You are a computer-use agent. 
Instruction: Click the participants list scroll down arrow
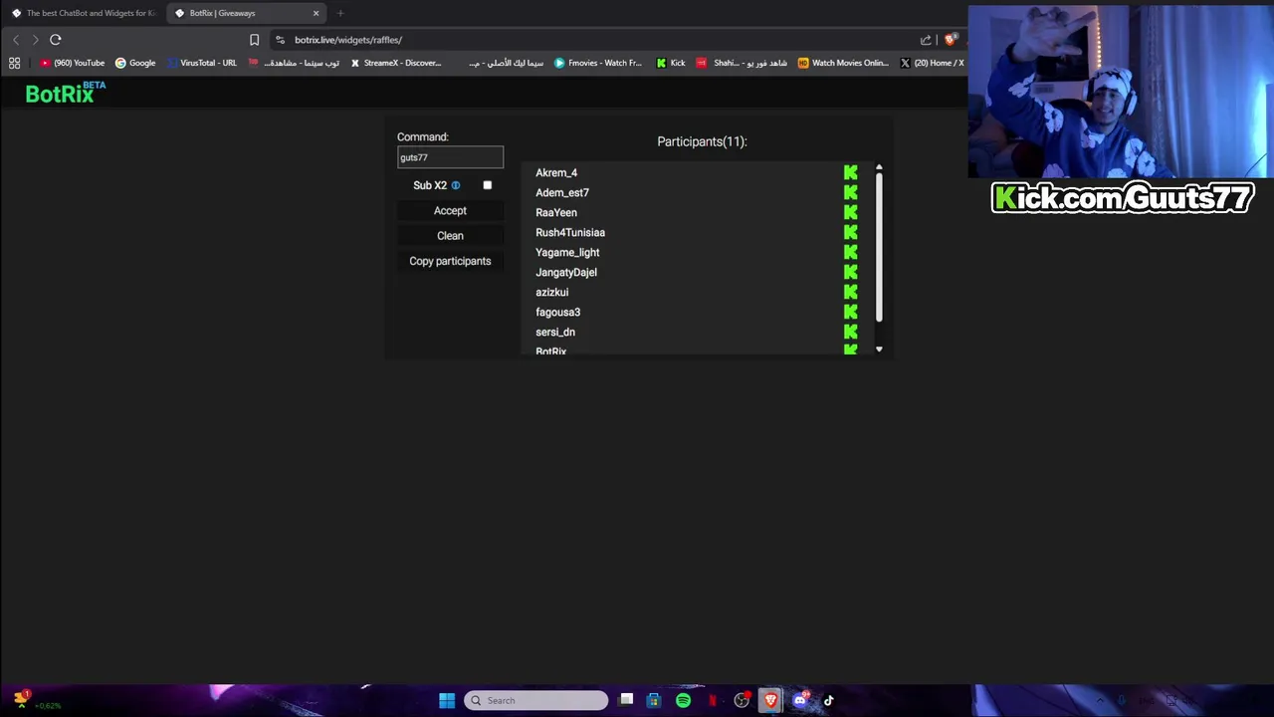tap(879, 350)
